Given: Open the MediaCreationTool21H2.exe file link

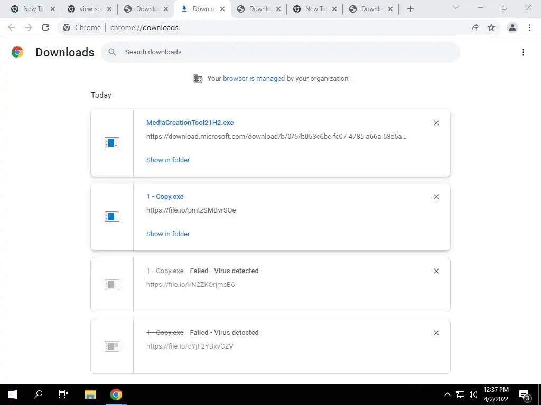Looking at the screenshot, I should pos(190,122).
